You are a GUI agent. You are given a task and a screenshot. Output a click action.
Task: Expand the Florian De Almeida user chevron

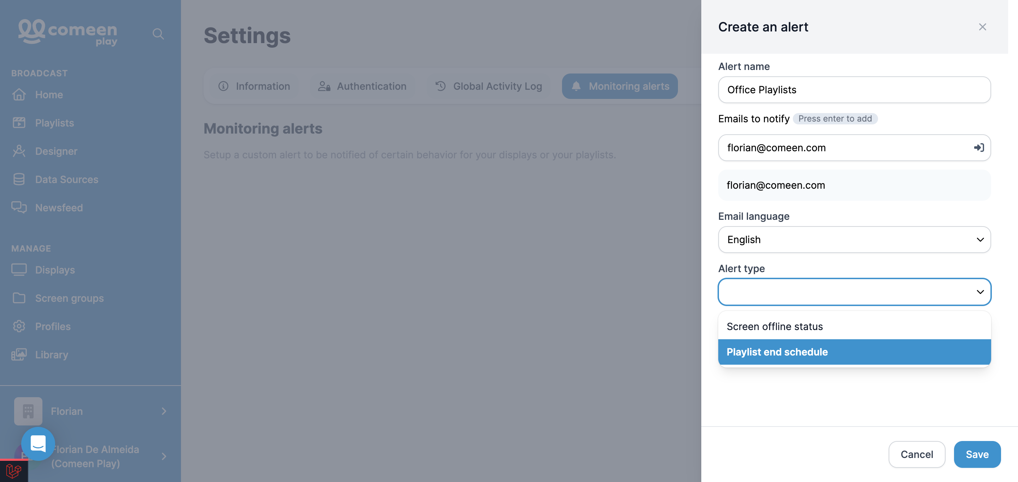tap(164, 456)
